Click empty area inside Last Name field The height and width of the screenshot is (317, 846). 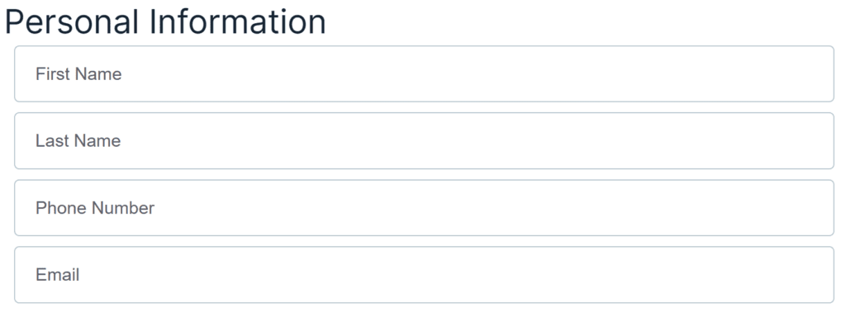coord(486,140)
